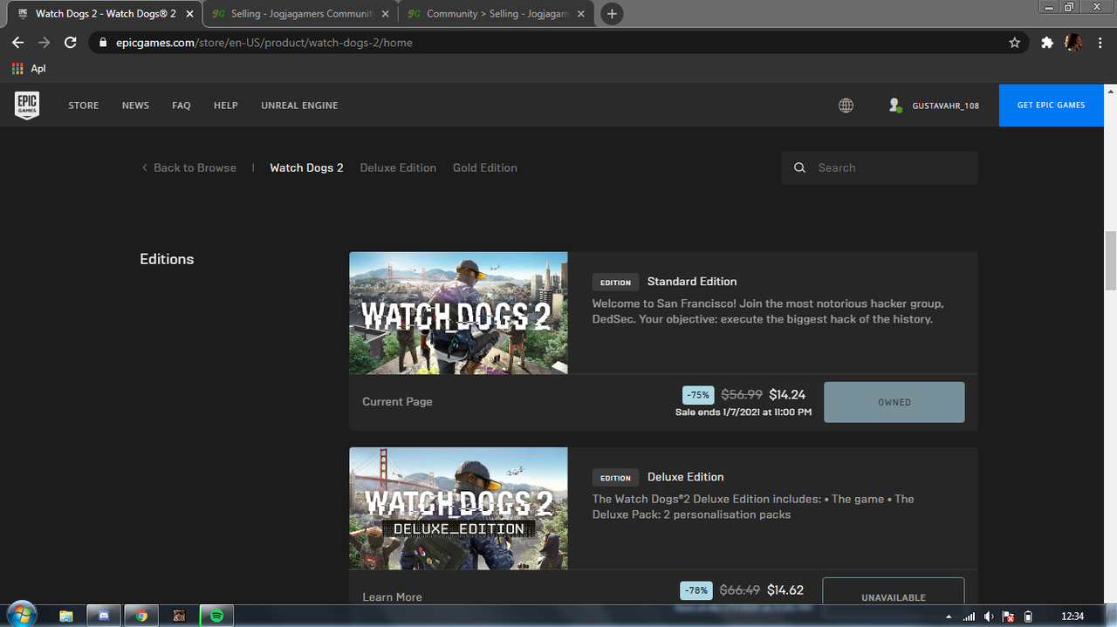Open the Chrome profile avatar

(1073, 42)
